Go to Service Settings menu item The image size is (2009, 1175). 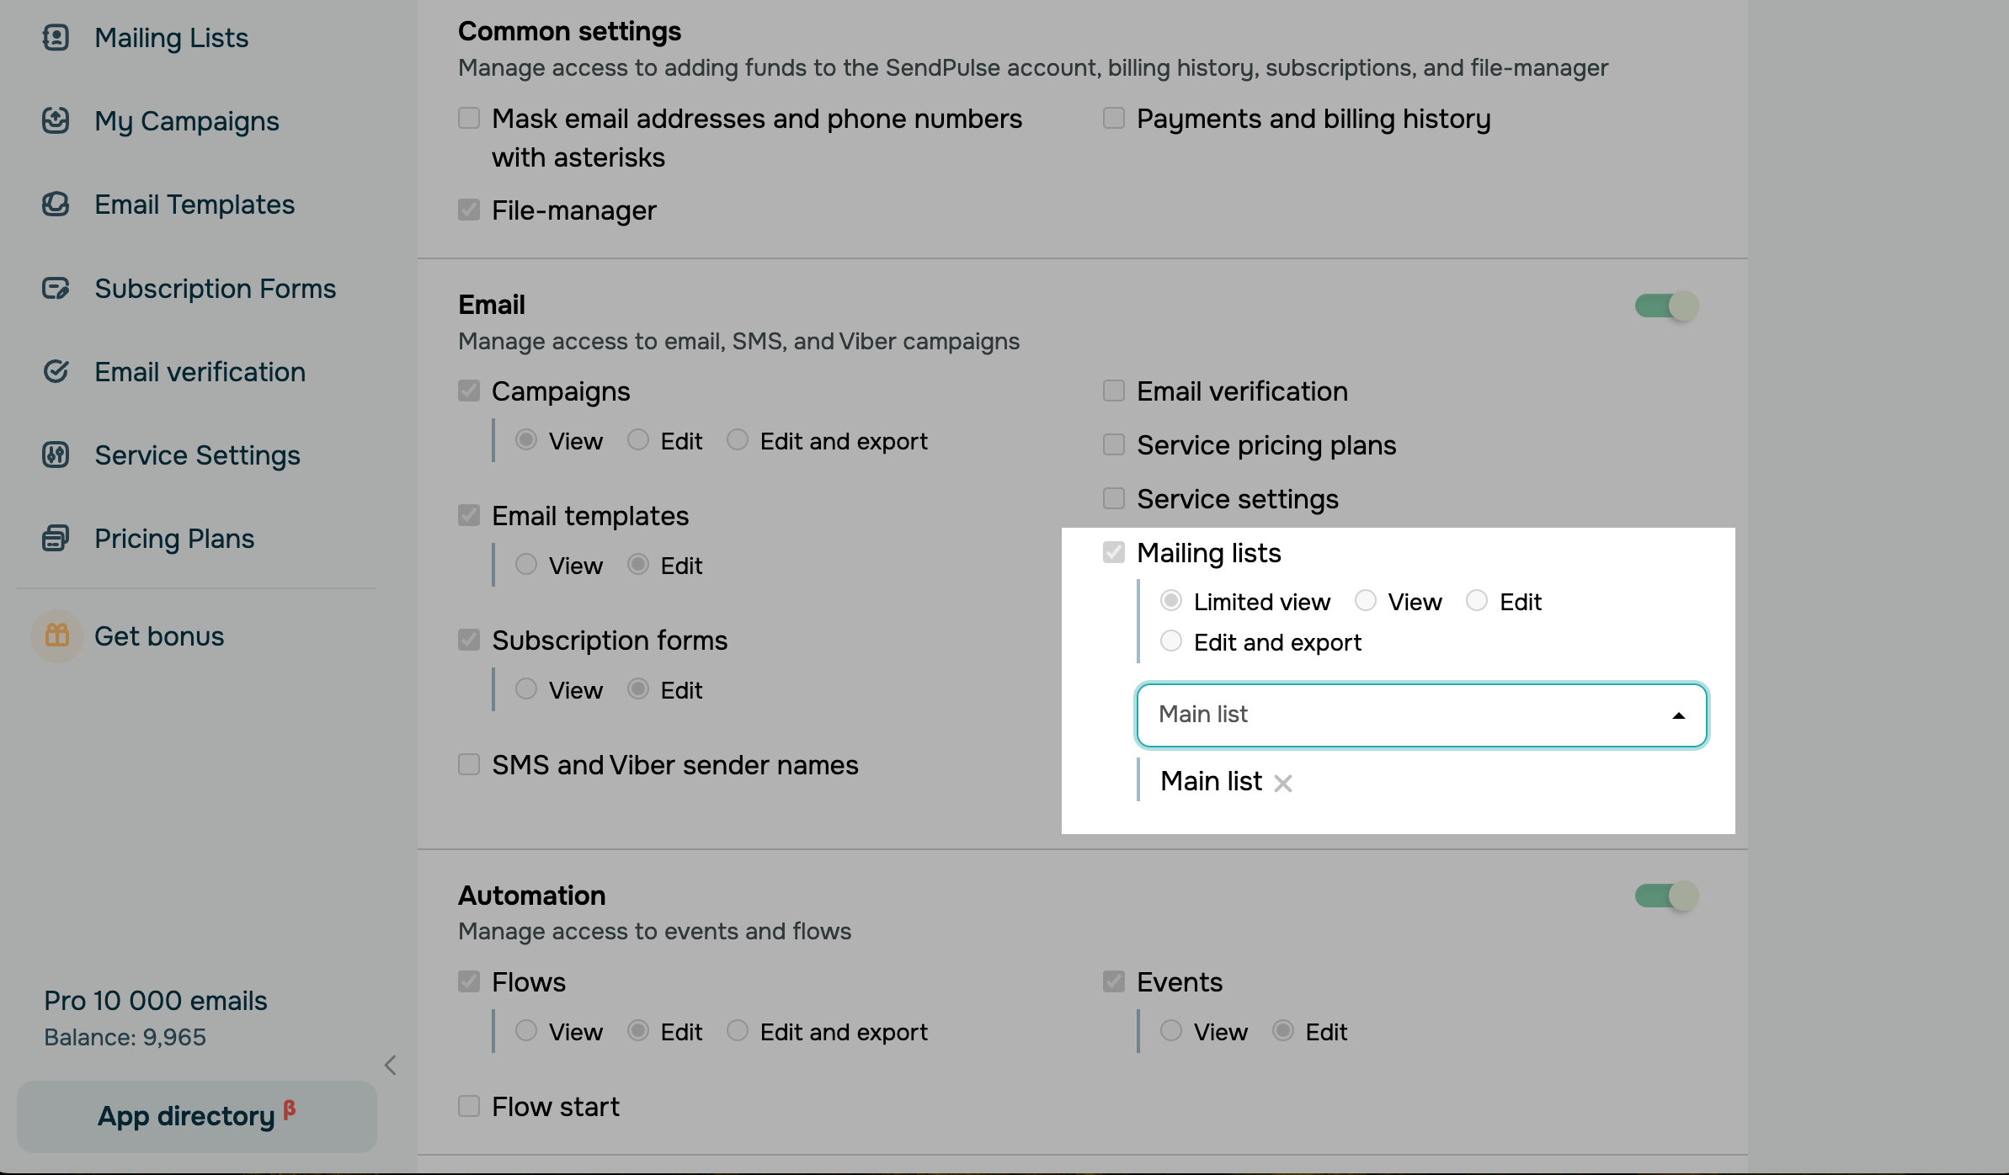pos(197,455)
